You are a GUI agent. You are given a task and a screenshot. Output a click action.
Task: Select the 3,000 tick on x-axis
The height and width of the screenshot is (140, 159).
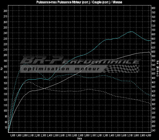click(87, 135)
